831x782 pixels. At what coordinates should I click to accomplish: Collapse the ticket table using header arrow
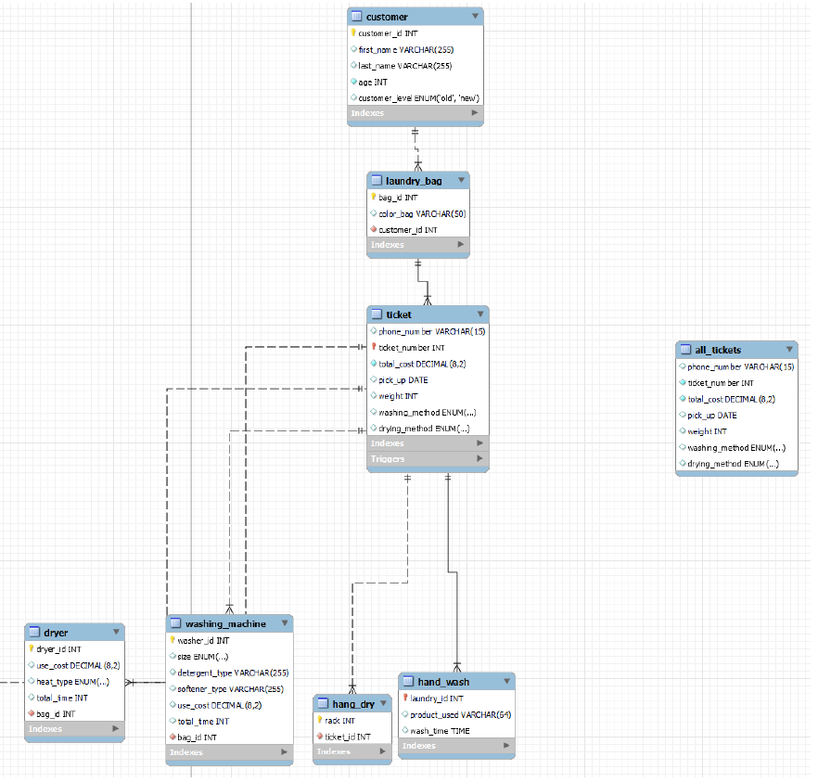point(479,314)
